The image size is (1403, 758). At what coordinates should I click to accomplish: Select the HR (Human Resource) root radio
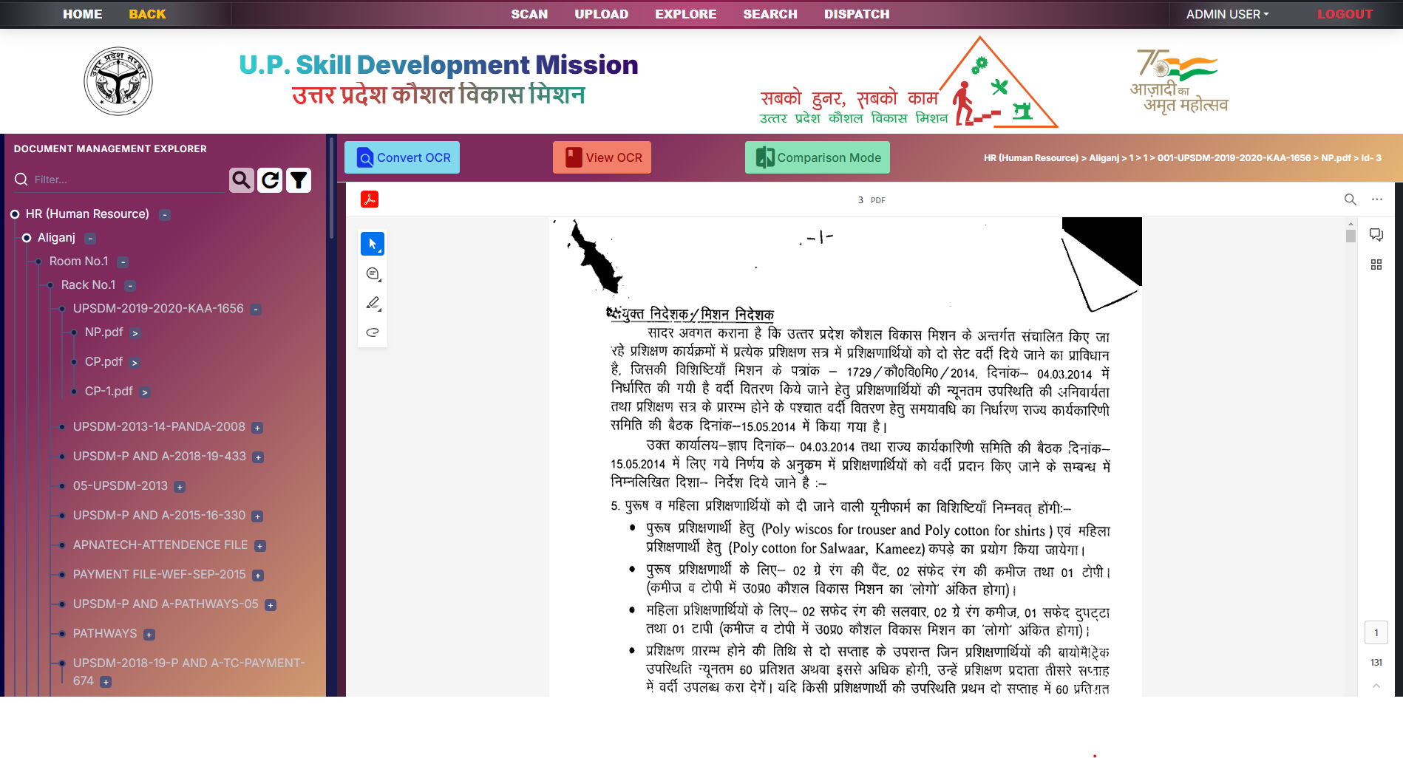tap(15, 214)
